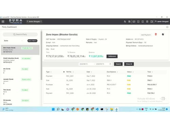This screenshot has width=170, height=128.
Task: Go to page 1 in pagination
Action: point(163,99)
